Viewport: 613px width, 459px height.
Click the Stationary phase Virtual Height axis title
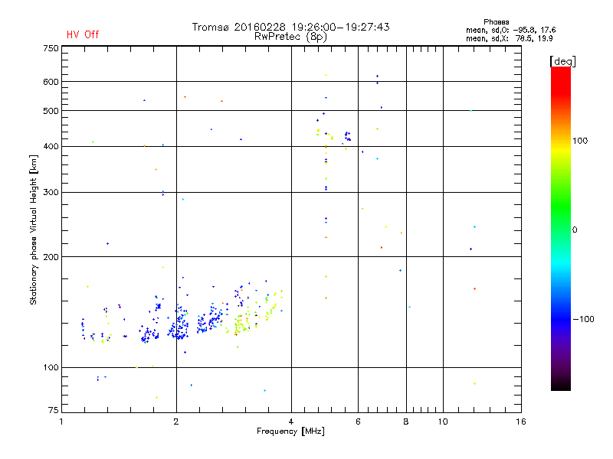pos(33,229)
